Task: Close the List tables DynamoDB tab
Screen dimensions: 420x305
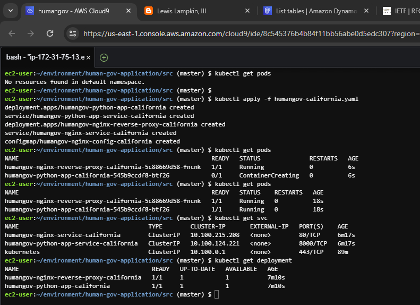Action: point(366,11)
